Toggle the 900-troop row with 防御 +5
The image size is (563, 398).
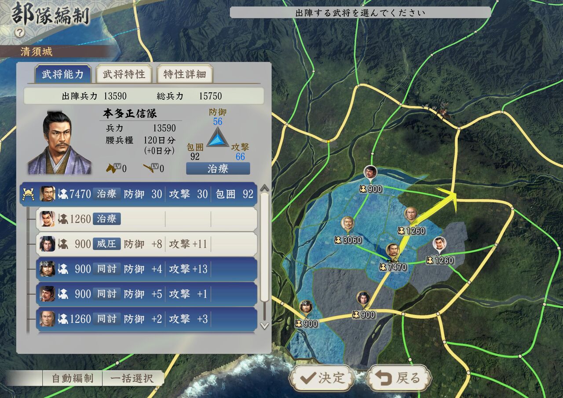(147, 294)
